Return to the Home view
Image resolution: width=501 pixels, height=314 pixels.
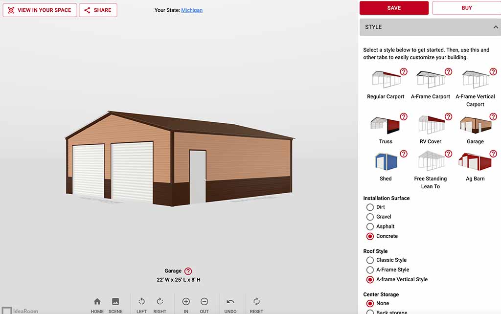[x=97, y=303]
